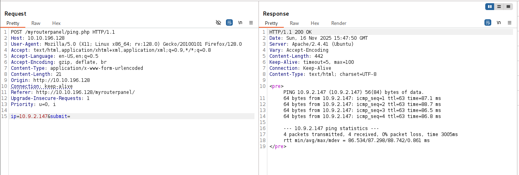Viewport: 519px width, 175px height.
Task: Click the HTTP/1.1 200 OK response line
Action: (x=289, y=32)
